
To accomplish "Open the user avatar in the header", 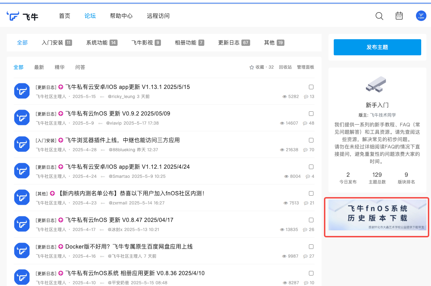I will (x=421, y=16).
